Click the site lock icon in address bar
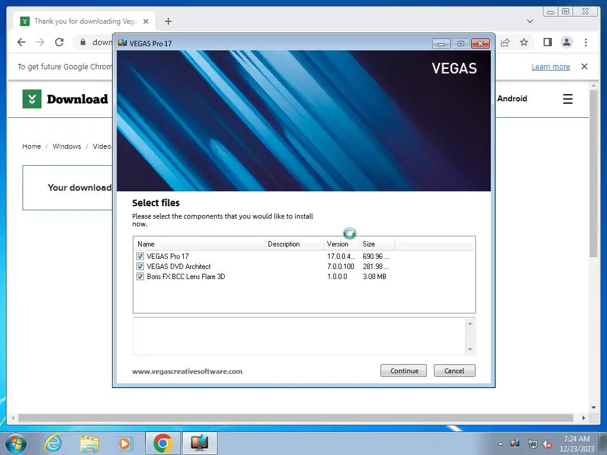Screen dimensions: 607x455 pos(83,42)
